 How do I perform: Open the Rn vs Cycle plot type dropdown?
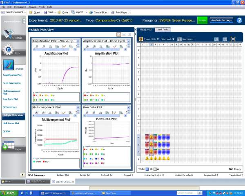129,41
